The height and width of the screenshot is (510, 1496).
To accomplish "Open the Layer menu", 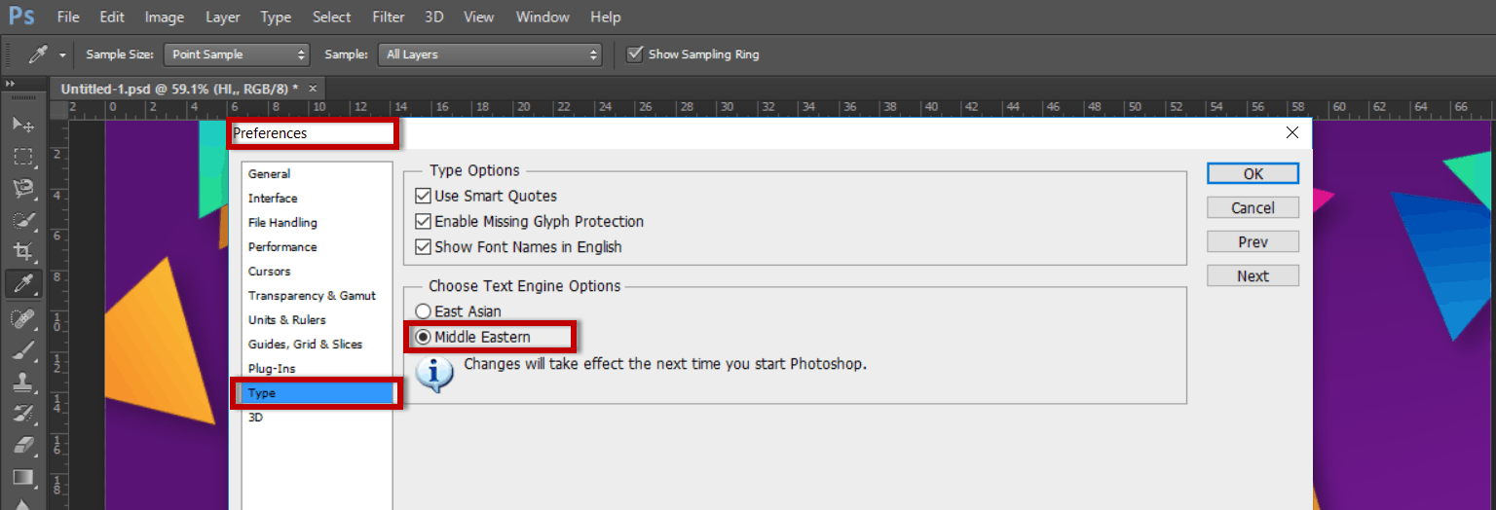I will pos(223,18).
